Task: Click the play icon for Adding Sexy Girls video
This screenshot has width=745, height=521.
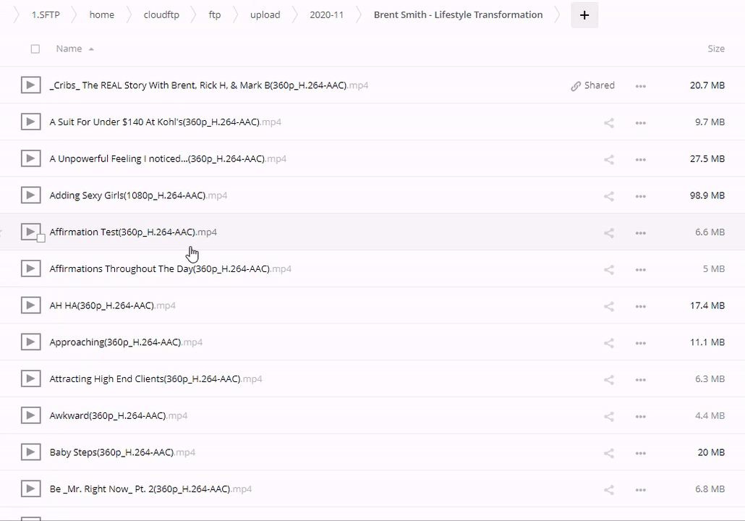Action: point(30,195)
